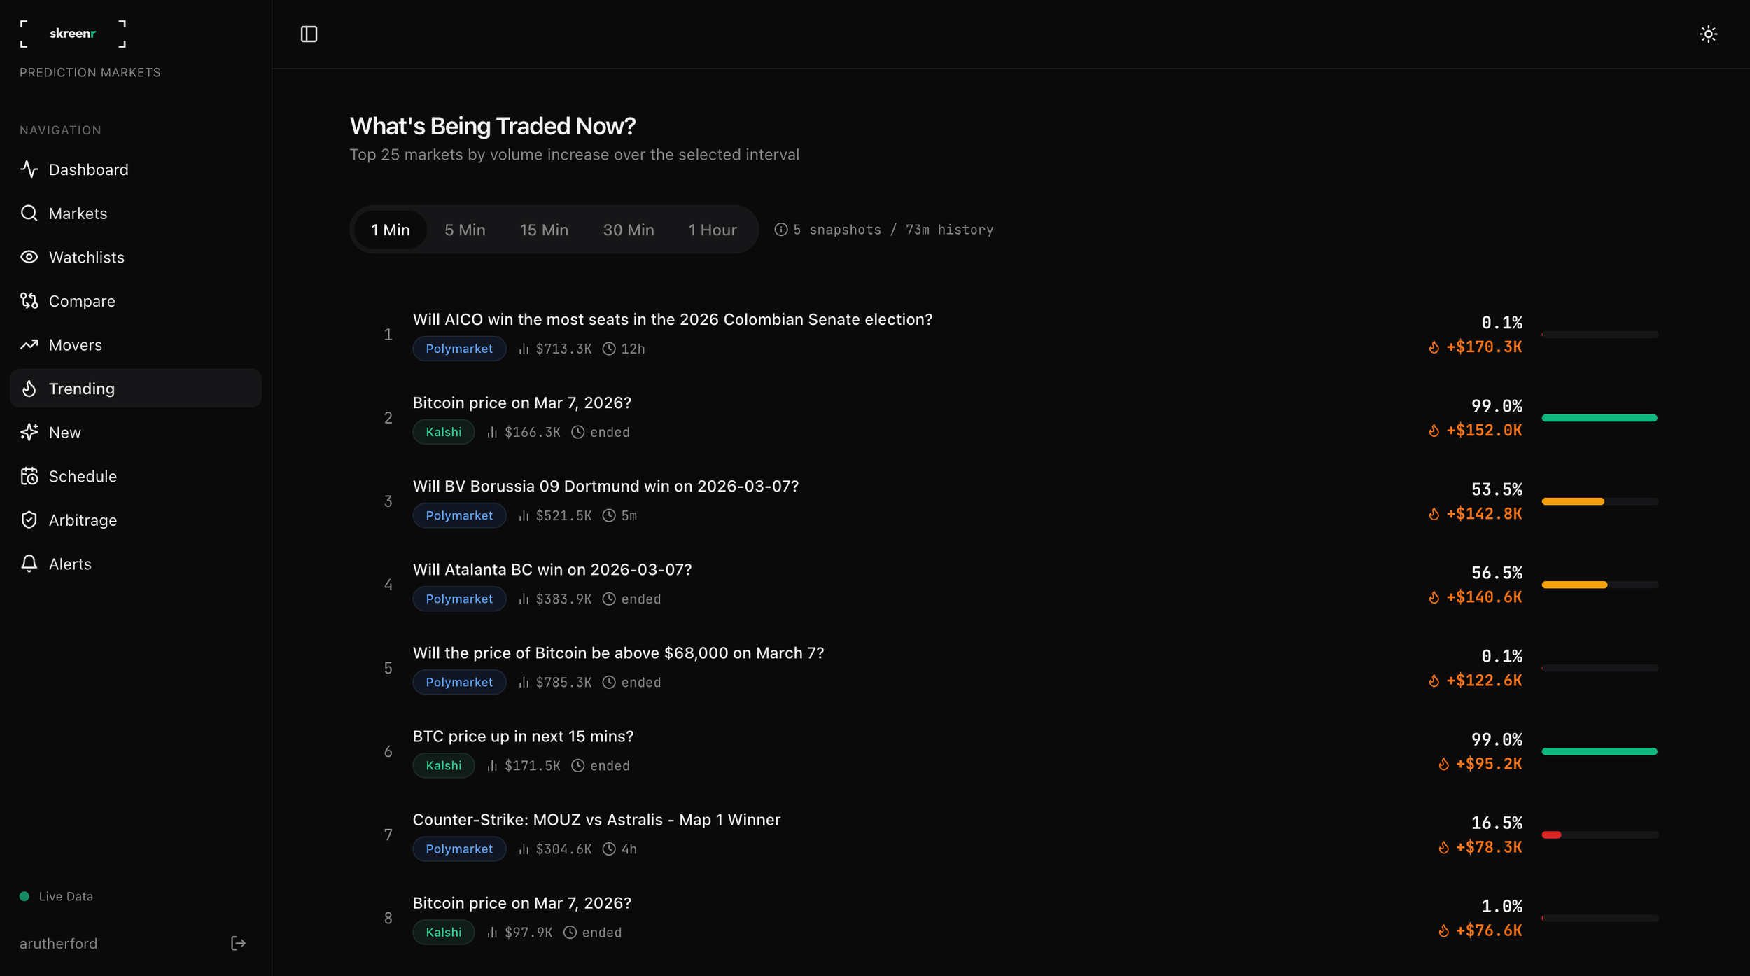Switch theme with the sun icon
This screenshot has height=976, width=1750.
coord(1708,34)
